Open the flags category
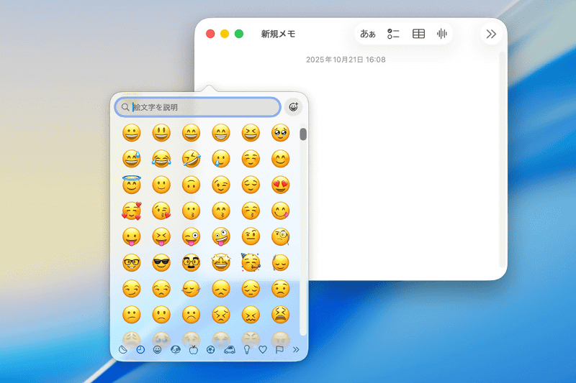 pos(279,349)
